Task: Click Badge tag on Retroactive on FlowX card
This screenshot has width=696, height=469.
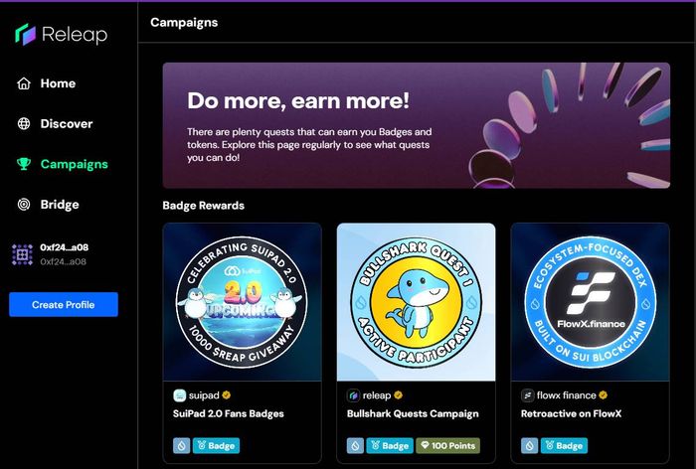Action: coord(564,445)
